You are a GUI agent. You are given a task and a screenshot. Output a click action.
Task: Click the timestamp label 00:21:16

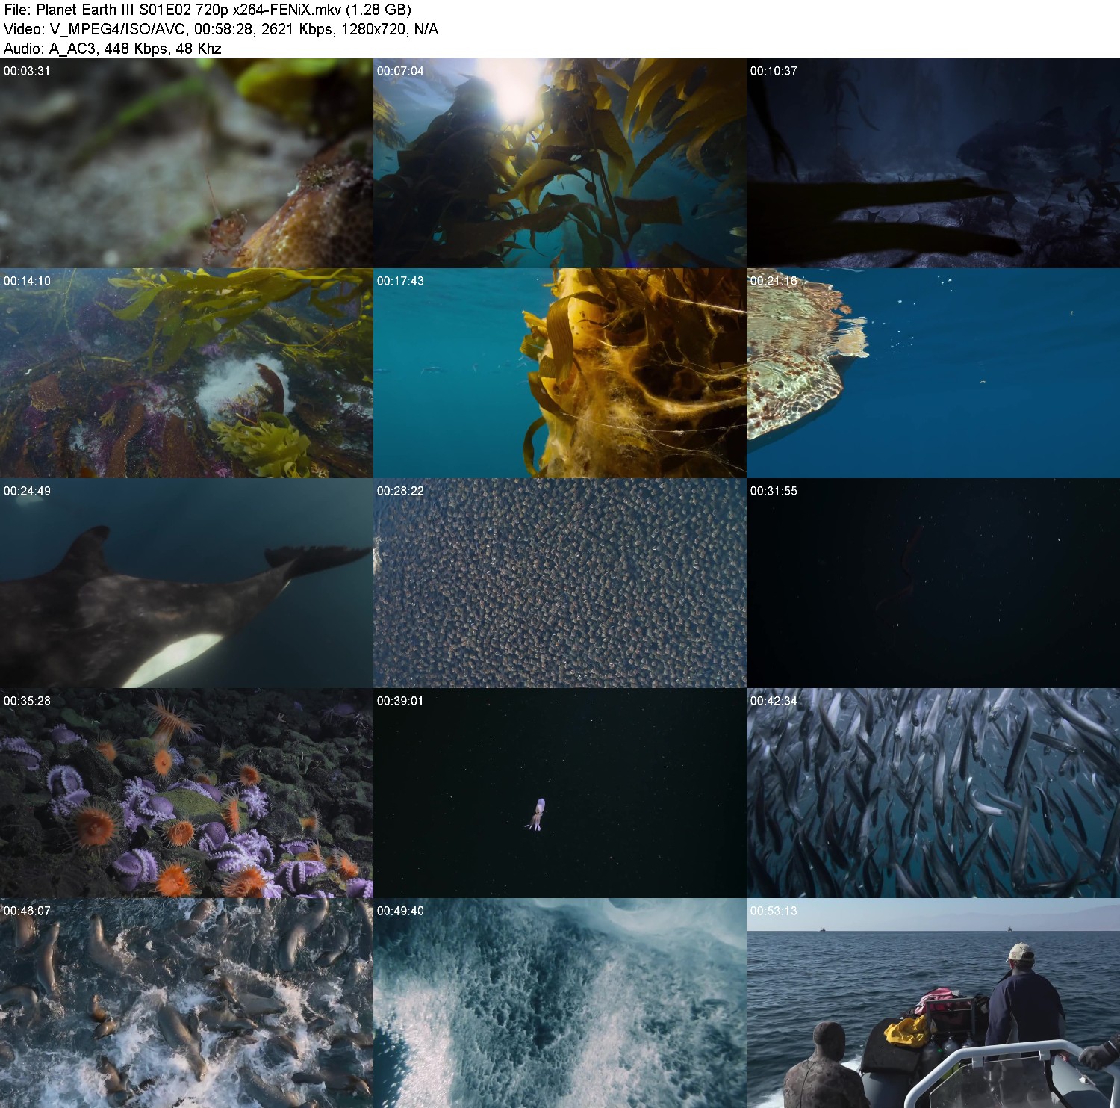(x=774, y=281)
